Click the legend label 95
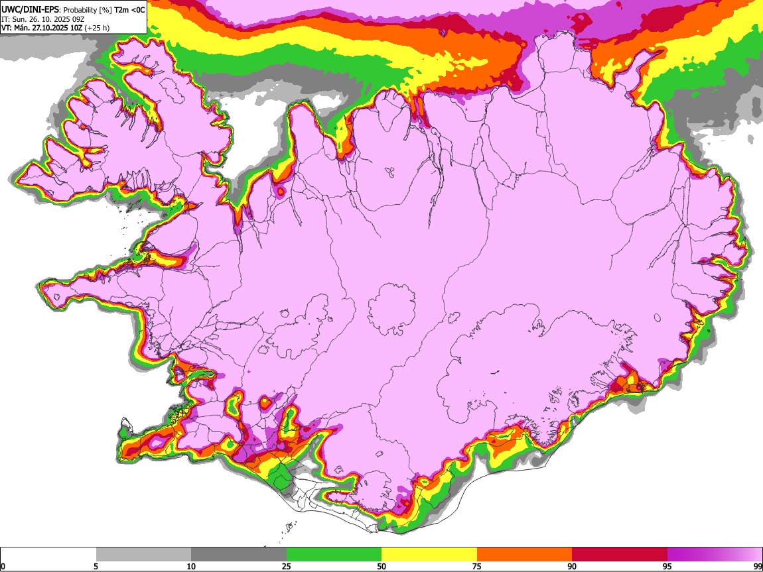The image size is (763, 572). 667,567
